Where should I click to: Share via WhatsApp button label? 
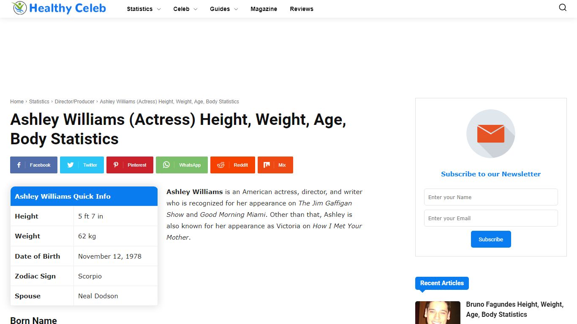point(190,165)
